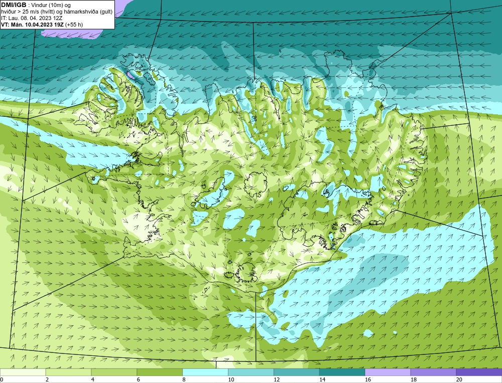Viewport: 502px width, 383px height.
Task: Click the 8–10 m/s light cyan legend swatch
Action: tap(205, 372)
